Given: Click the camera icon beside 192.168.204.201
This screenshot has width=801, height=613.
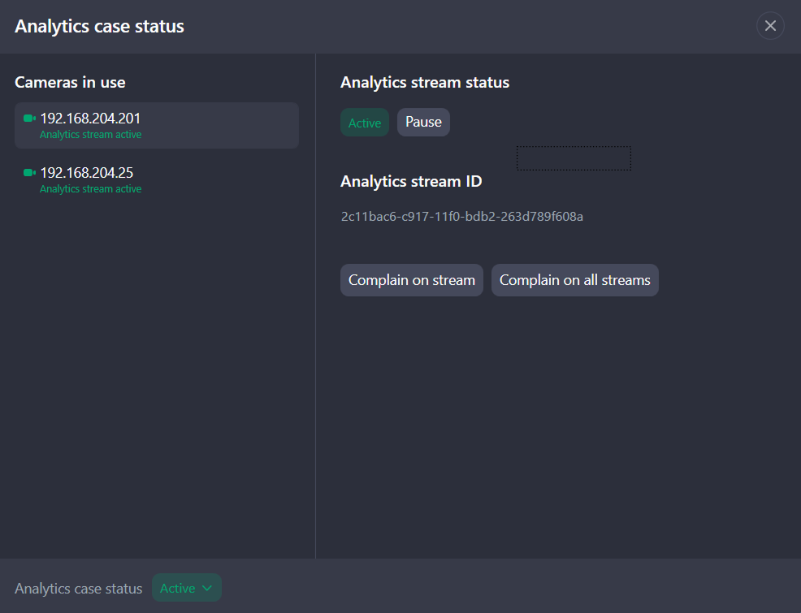Looking at the screenshot, I should point(29,119).
